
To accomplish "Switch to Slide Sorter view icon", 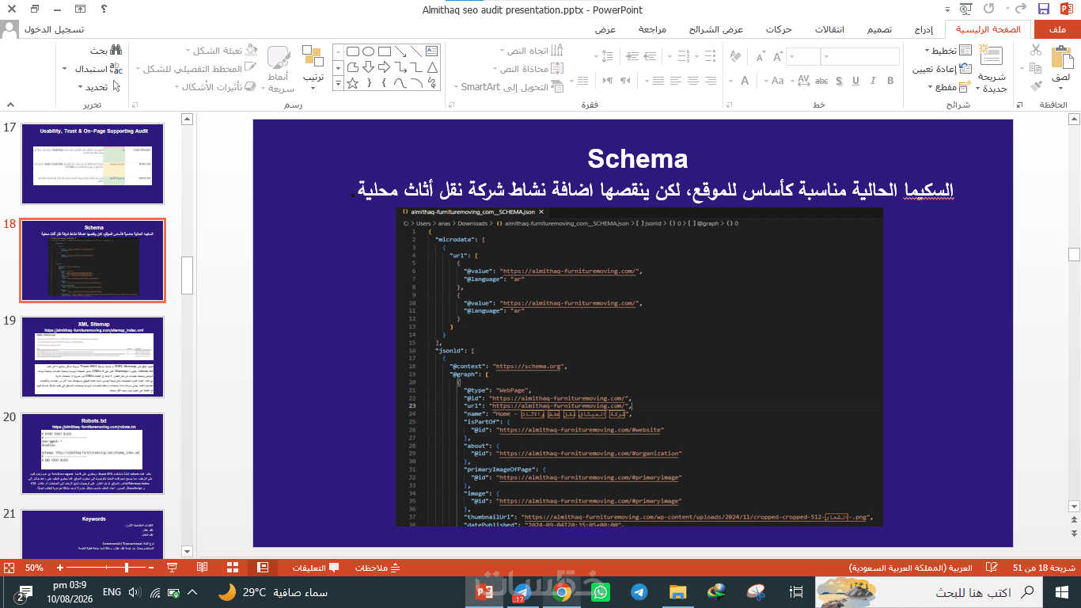I will coord(233,568).
